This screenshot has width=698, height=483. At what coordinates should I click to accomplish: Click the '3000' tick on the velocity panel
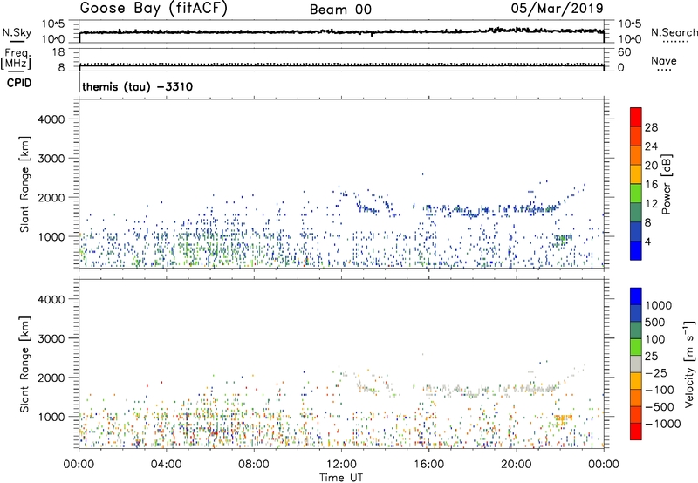51,338
